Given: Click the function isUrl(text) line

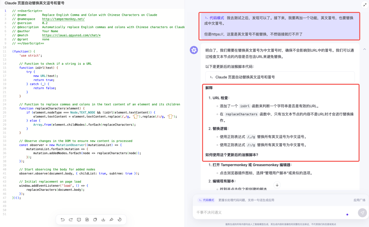Looking at the screenshot, I should pos(39,68).
